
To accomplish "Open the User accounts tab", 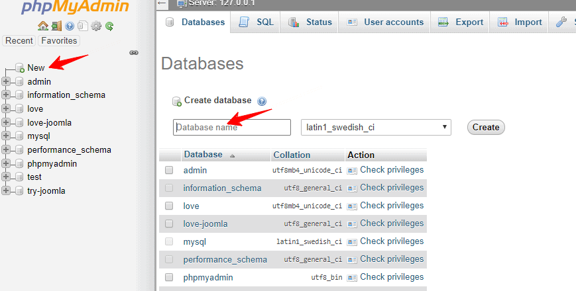I will pos(385,22).
